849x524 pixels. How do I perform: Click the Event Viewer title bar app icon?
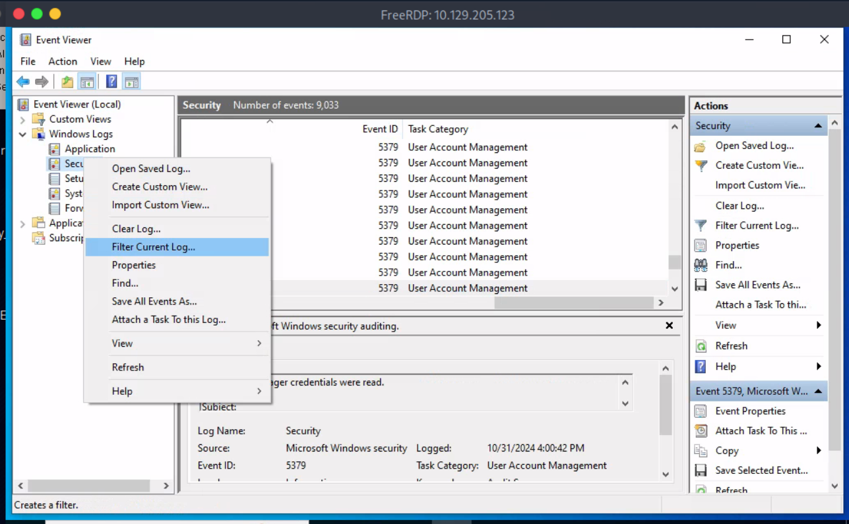(25, 40)
